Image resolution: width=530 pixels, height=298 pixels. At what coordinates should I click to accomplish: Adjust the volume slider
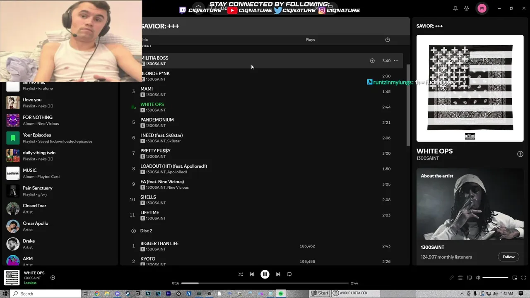[x=495, y=278]
